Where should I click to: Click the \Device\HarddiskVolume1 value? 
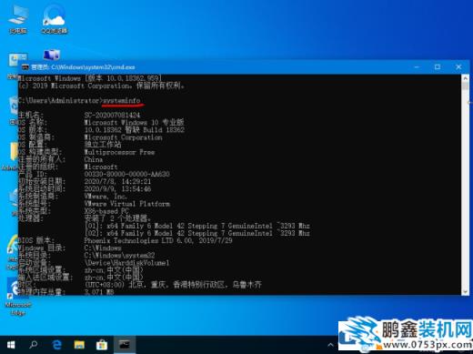pyautogui.click(x=127, y=263)
